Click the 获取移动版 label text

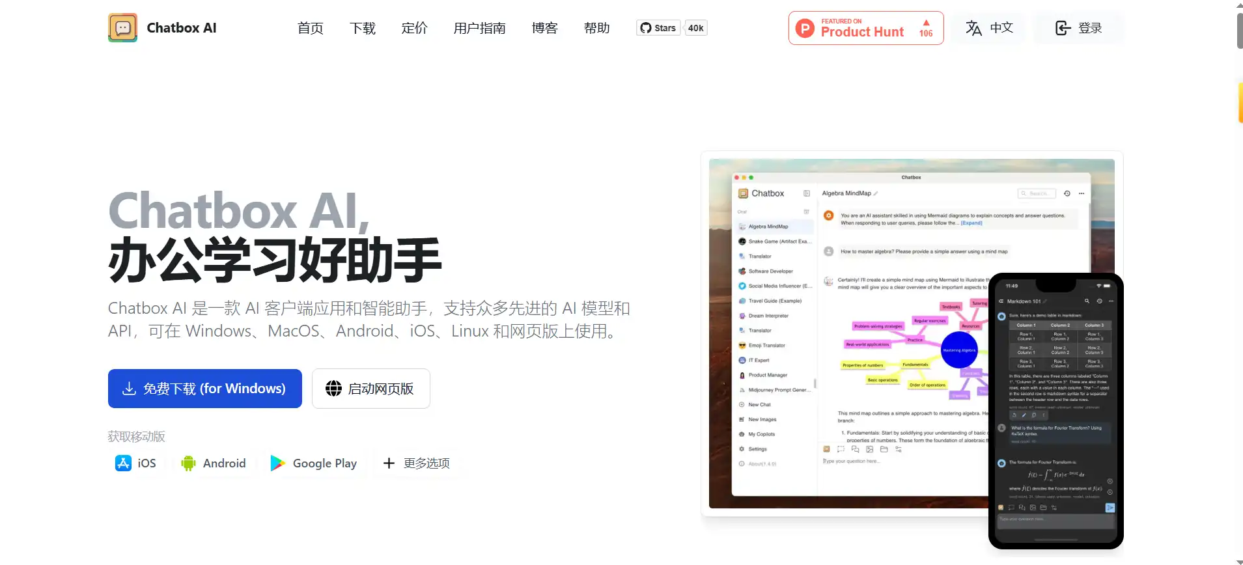pyautogui.click(x=137, y=437)
